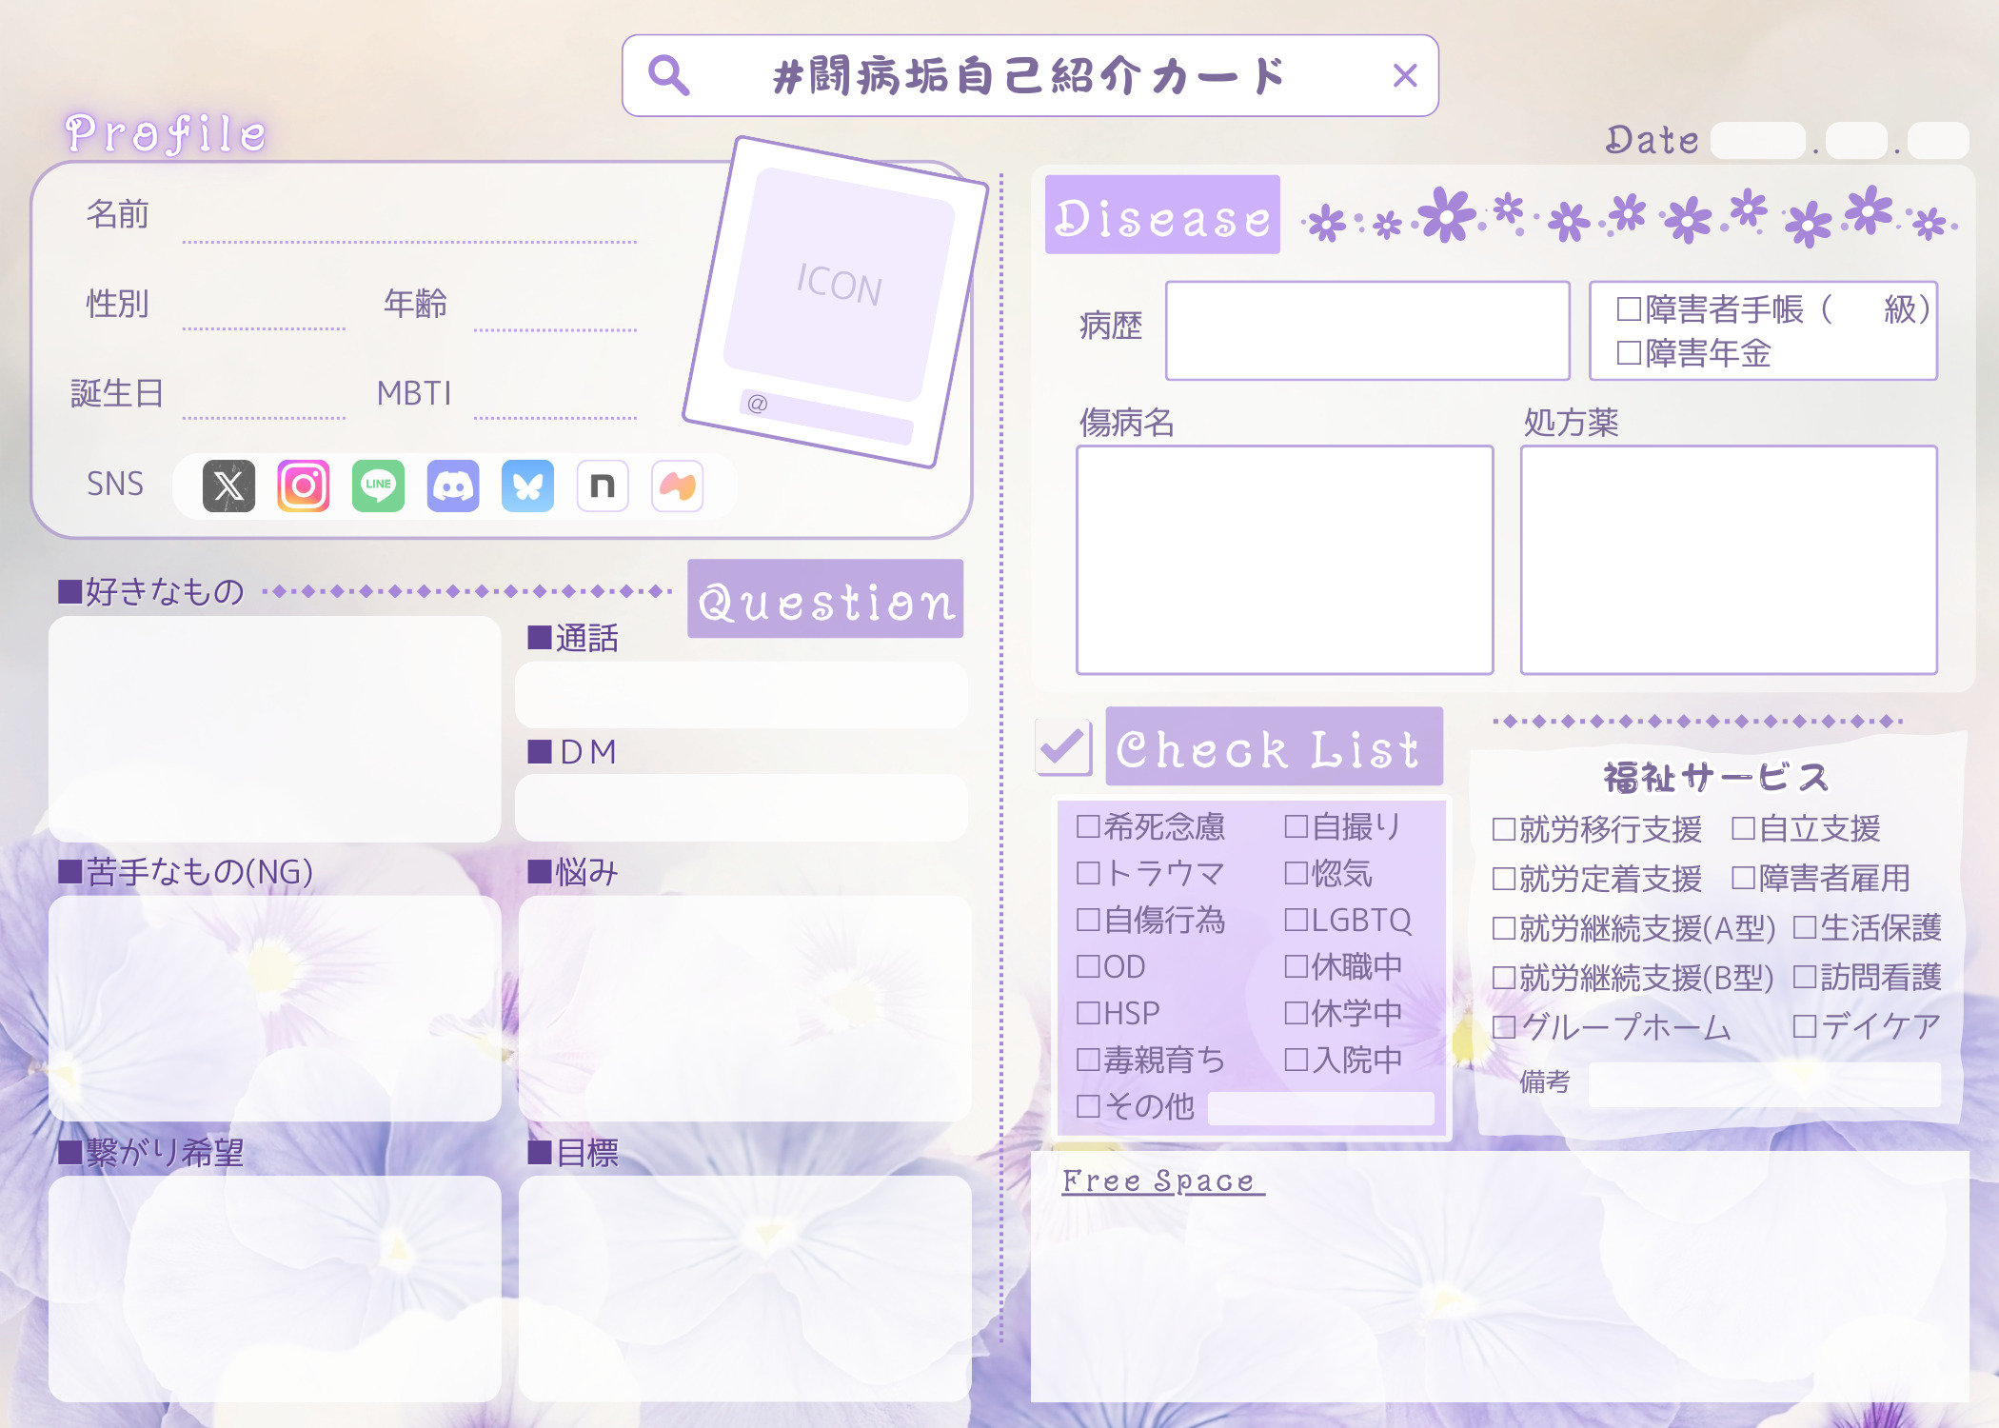Tick the LGBTQ checkbox
Screen dimensions: 1999x1428
pyautogui.click(x=1296, y=920)
